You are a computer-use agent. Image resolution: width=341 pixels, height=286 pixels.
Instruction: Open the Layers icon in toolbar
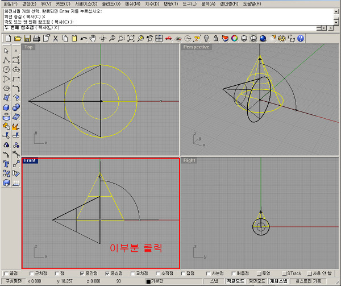tap(225, 39)
